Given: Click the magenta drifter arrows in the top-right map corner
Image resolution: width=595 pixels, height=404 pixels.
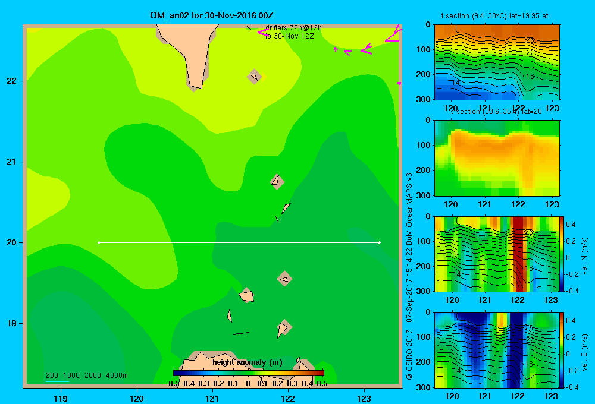Looking at the screenshot, I should pos(392,35).
